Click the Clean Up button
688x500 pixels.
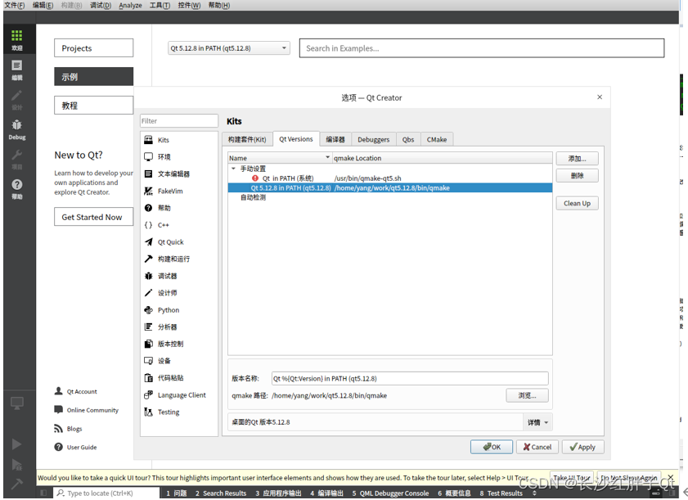[x=577, y=203]
